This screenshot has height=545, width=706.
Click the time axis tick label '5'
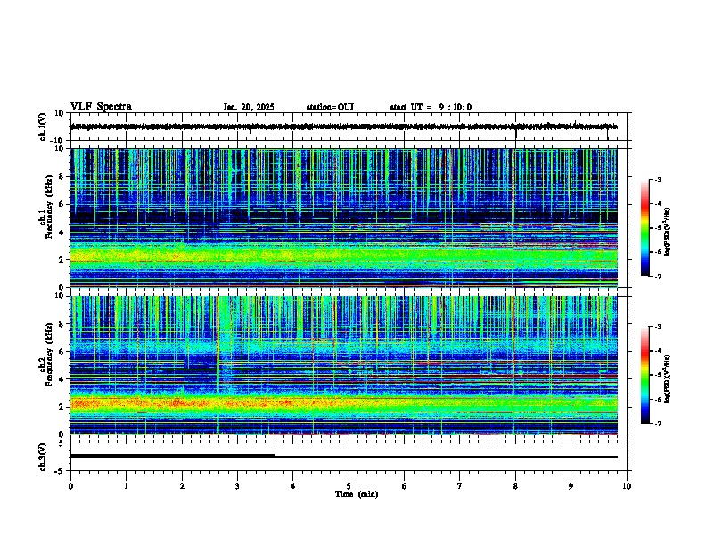click(349, 486)
